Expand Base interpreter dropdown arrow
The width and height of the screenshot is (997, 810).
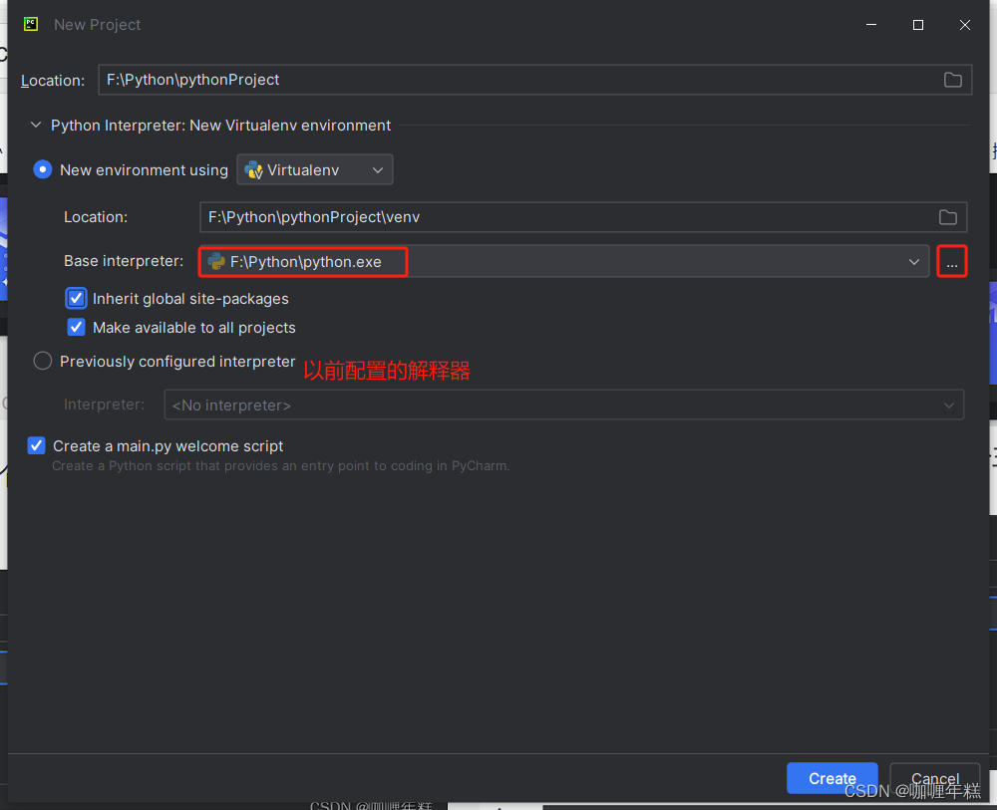pyautogui.click(x=913, y=262)
